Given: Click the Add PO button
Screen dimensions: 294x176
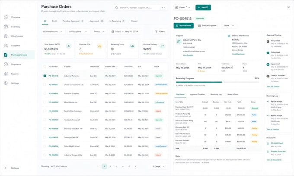Looking at the screenshot, I should 203,7.
